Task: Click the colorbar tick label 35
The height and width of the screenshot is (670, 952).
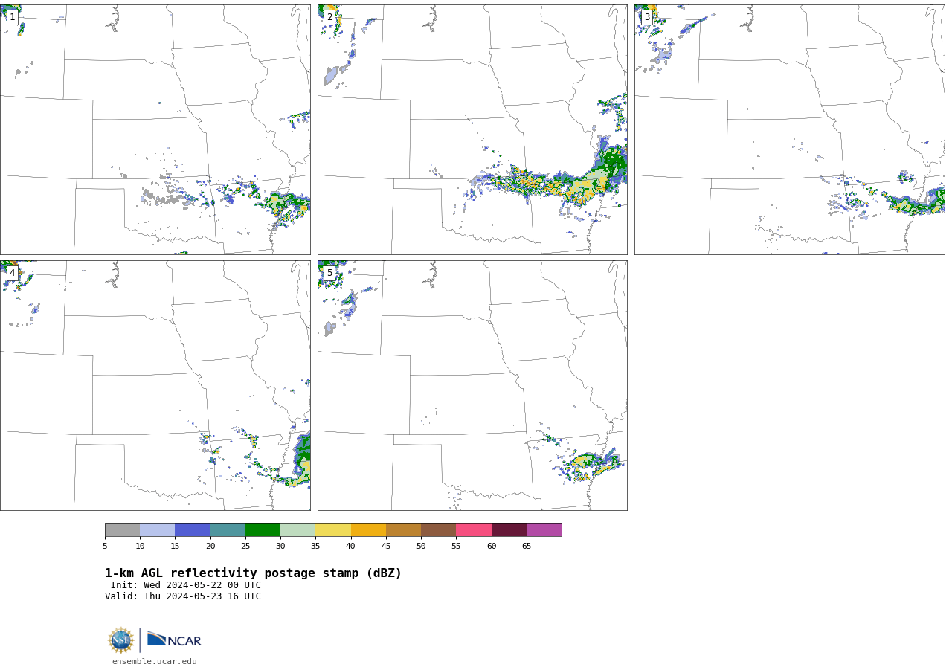Action: 315,547
